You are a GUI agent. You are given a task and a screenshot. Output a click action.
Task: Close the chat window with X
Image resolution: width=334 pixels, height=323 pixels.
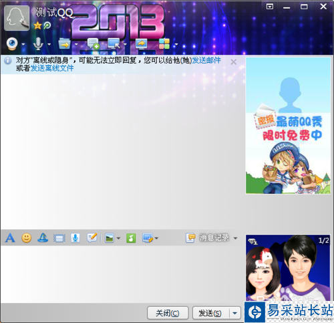pos(323,6)
